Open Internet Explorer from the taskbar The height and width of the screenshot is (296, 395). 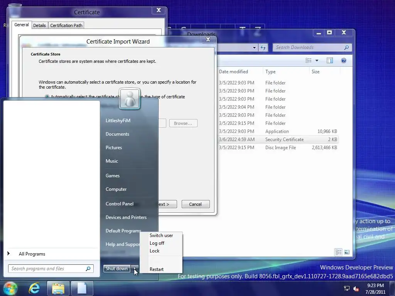coord(34,288)
